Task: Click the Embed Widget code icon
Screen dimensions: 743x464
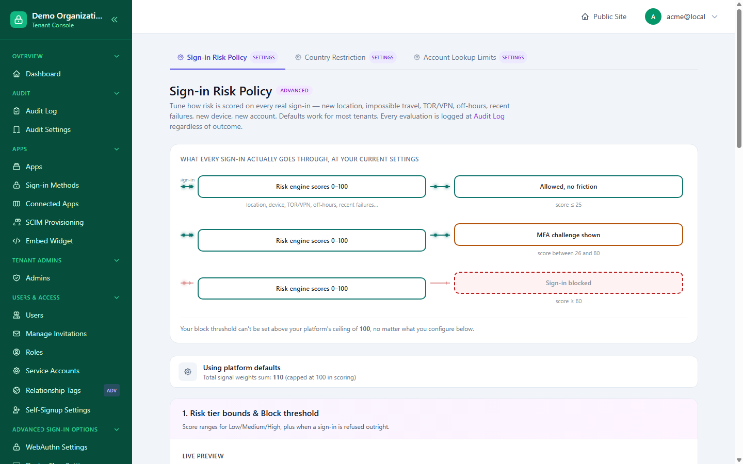Action: [17, 241]
